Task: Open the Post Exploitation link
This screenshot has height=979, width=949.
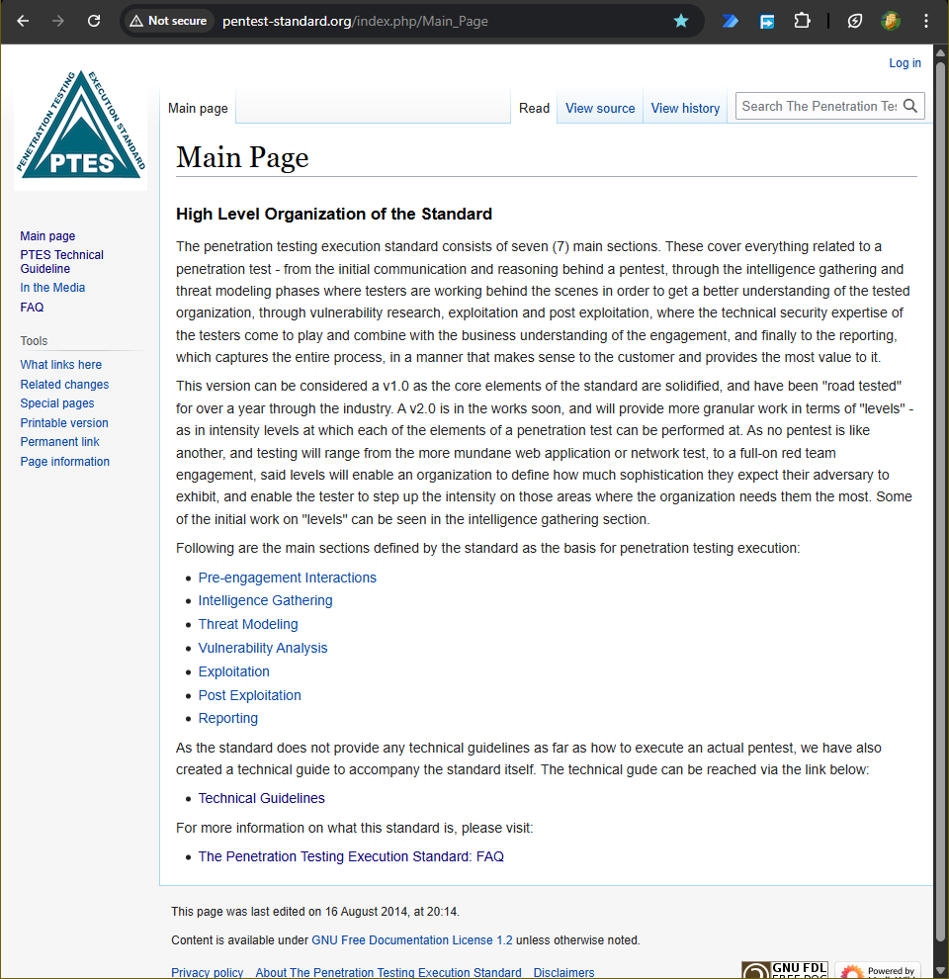Action: pos(249,695)
